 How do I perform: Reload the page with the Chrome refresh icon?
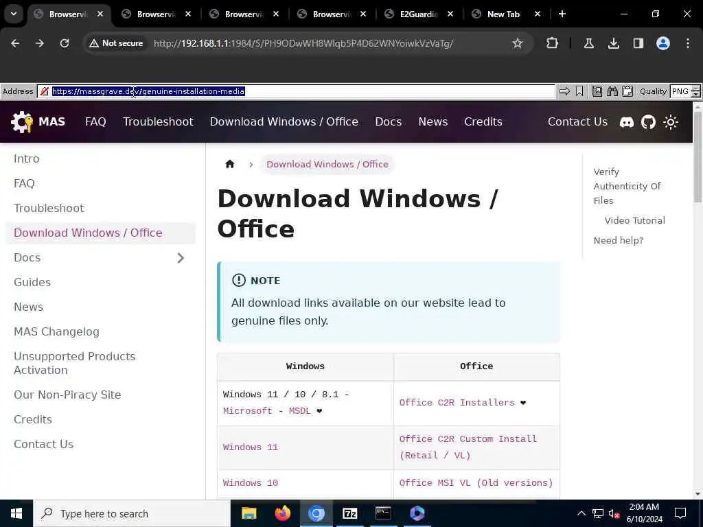65,43
